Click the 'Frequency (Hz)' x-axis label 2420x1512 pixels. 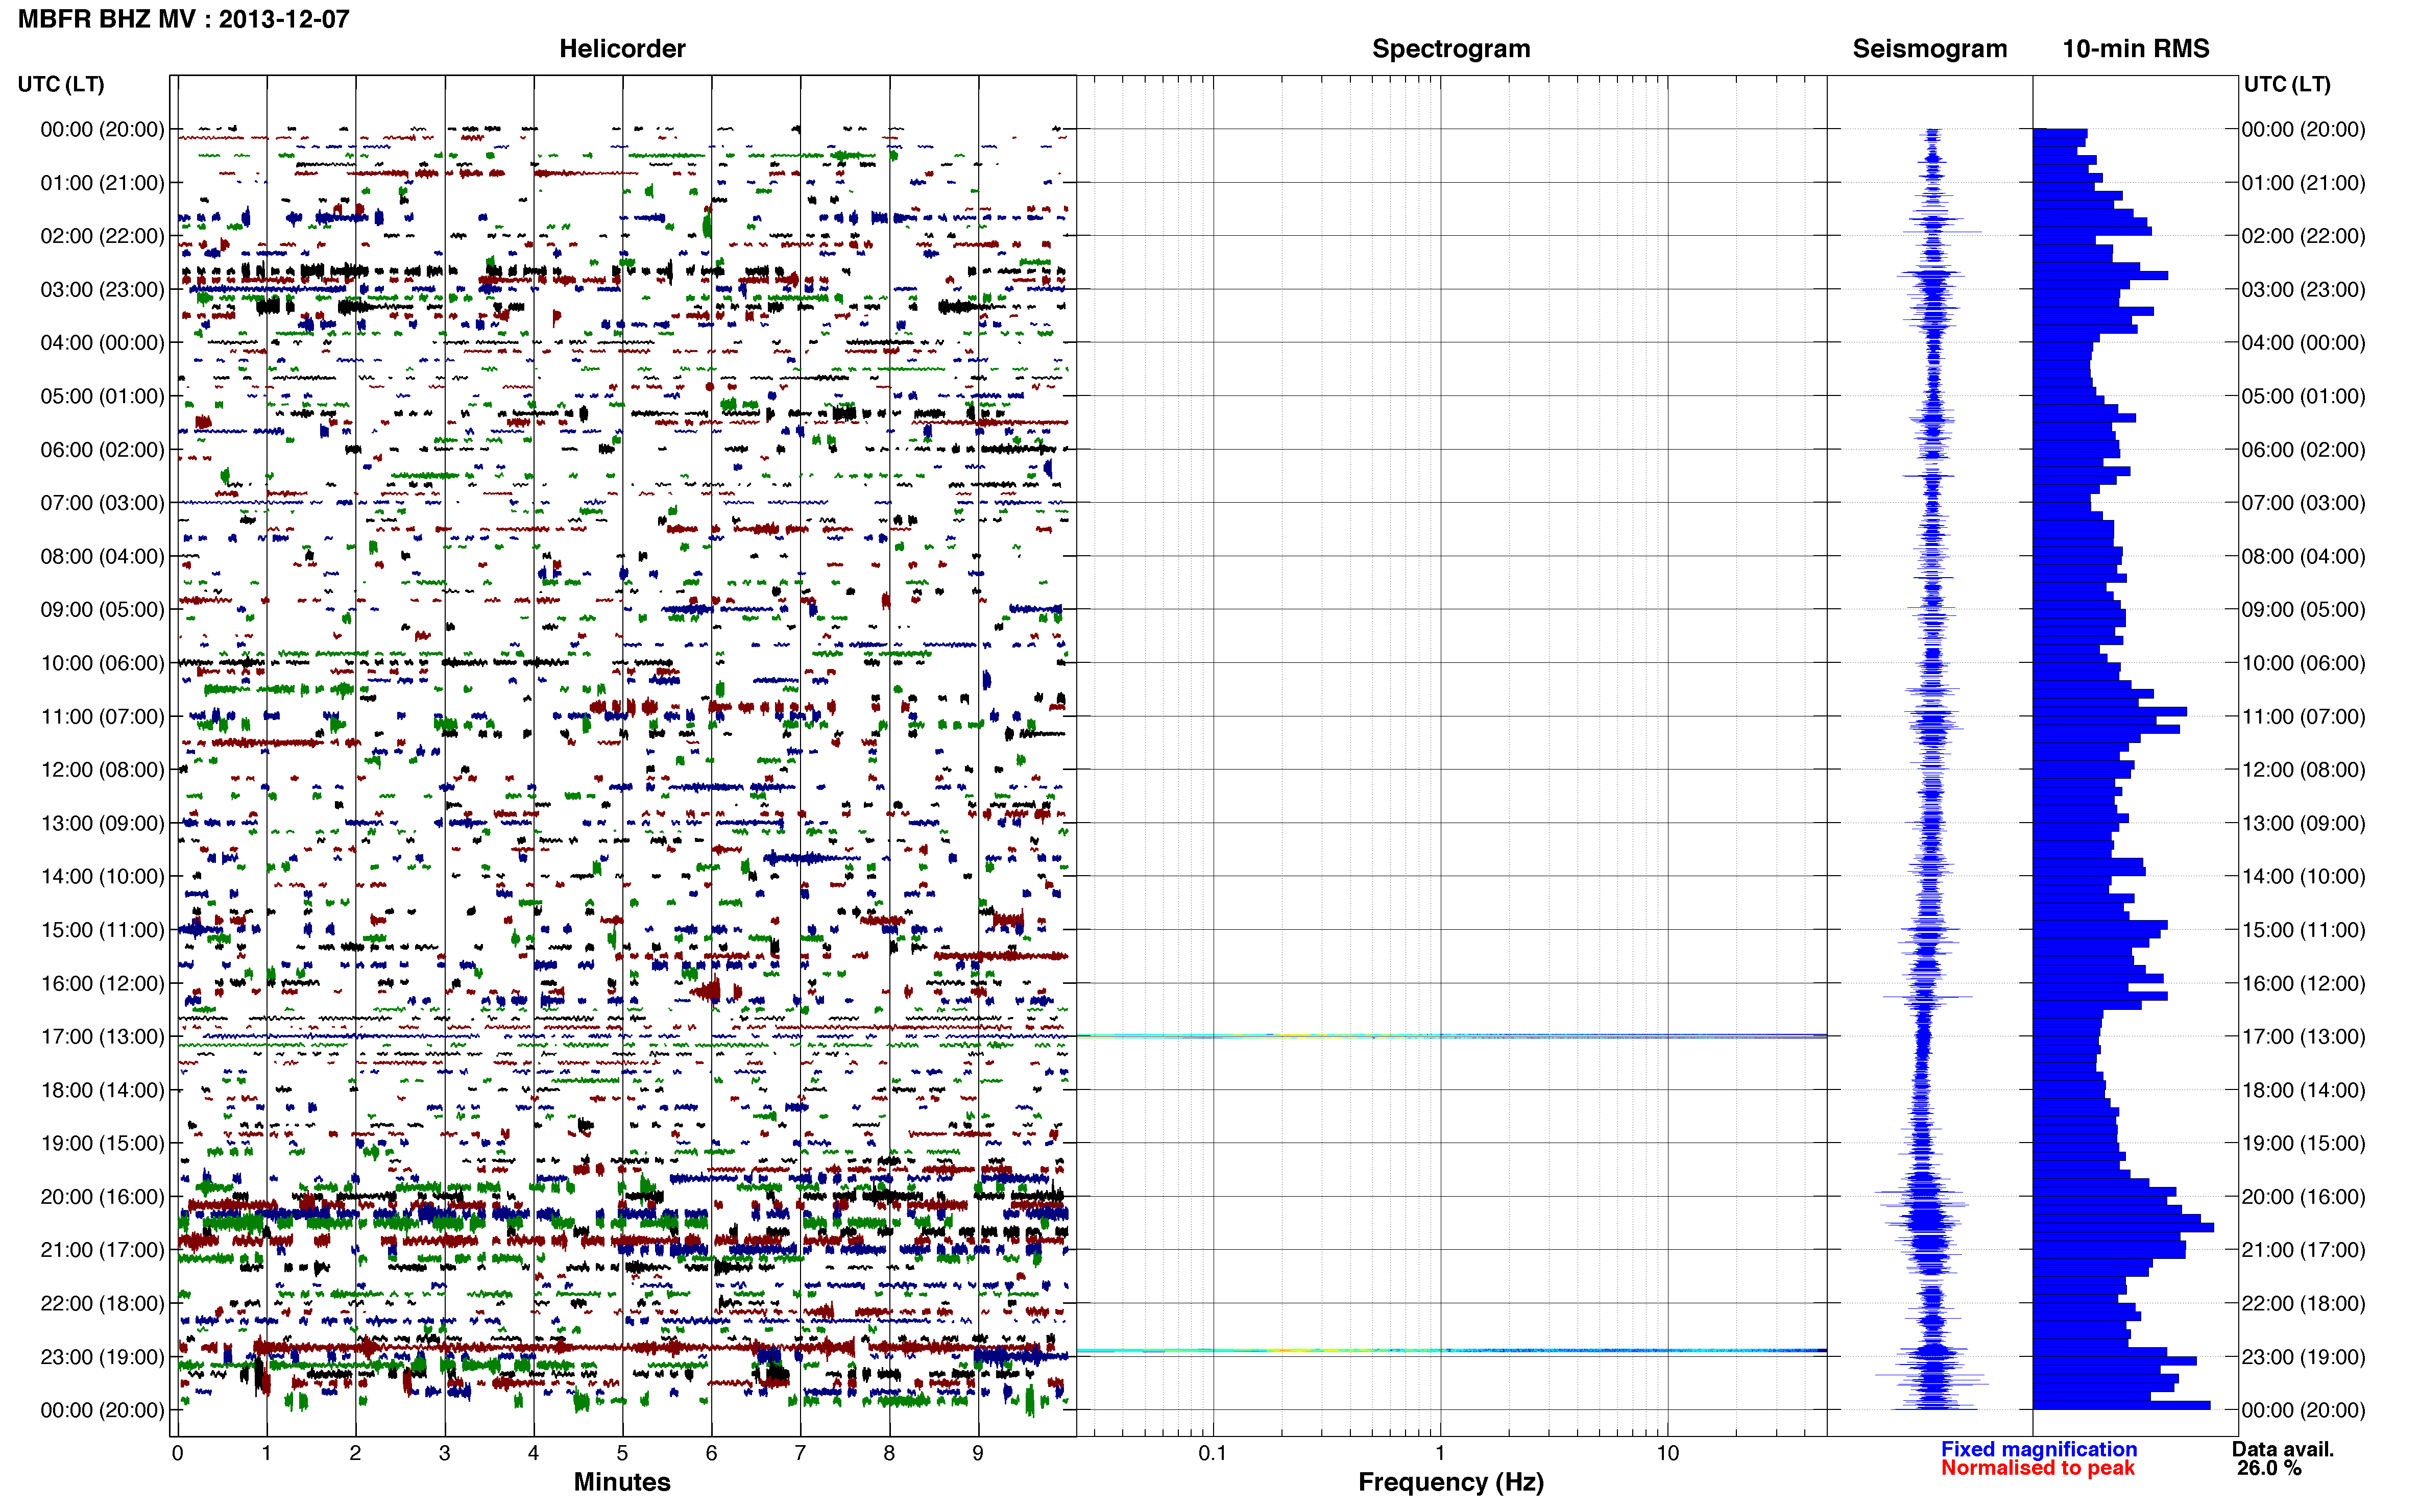[x=1450, y=1482]
